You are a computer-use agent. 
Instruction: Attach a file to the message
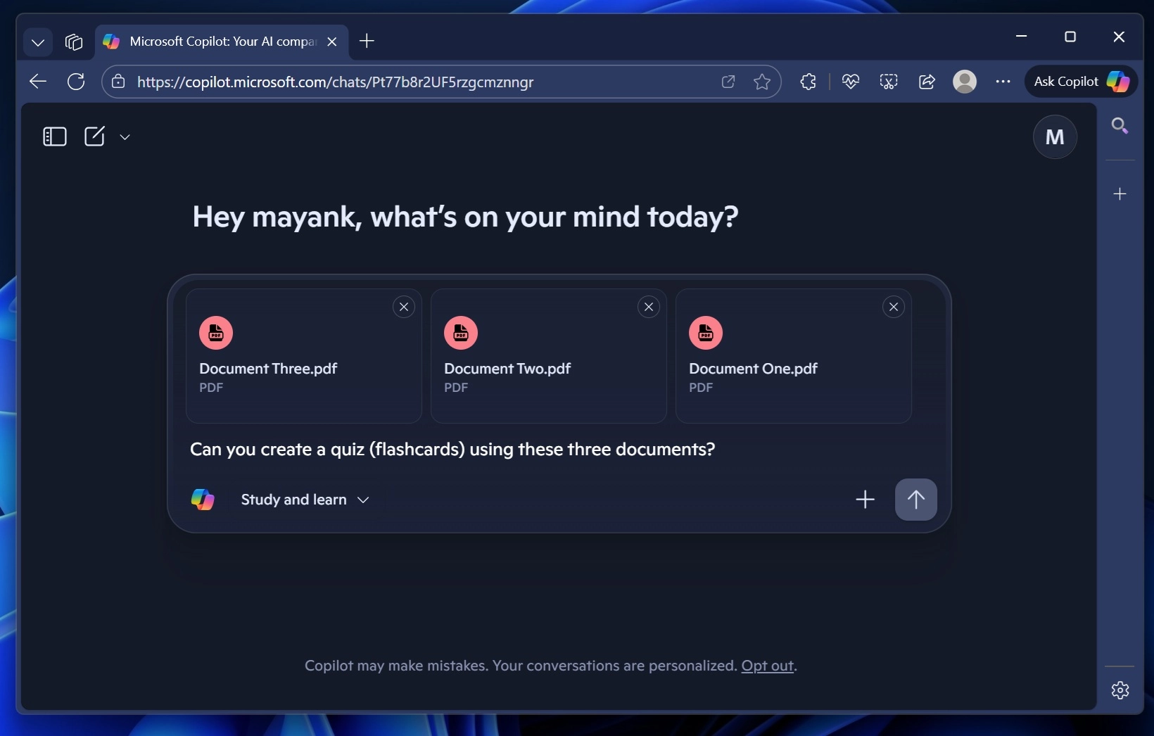point(865,500)
